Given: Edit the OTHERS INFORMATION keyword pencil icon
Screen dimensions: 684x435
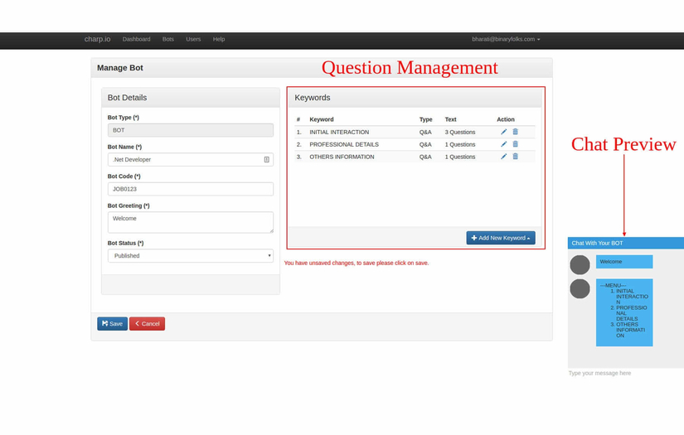Looking at the screenshot, I should tap(503, 156).
